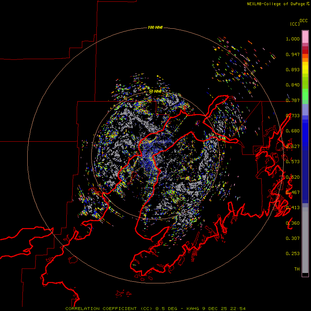The image size is (311, 311).
Task: Click the 0.733 legend value
Action: coord(293,116)
